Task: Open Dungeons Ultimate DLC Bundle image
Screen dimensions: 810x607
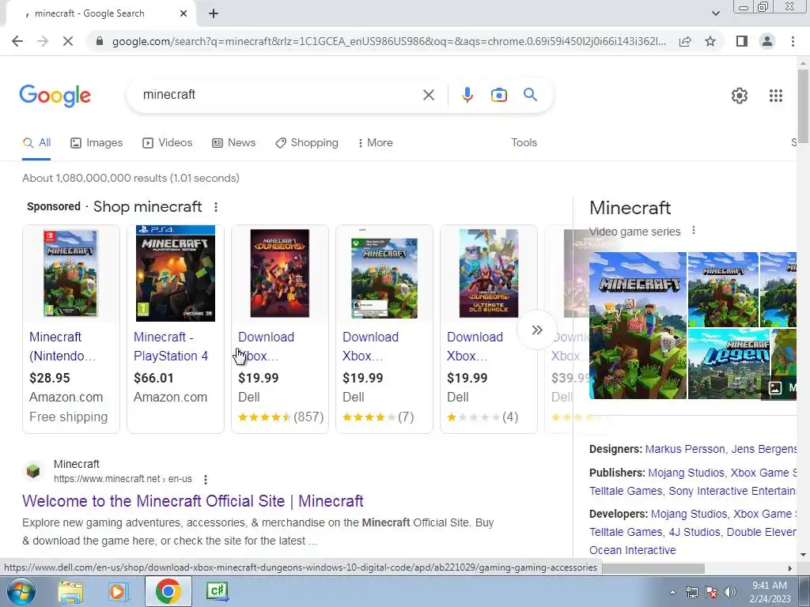Action: pos(489,273)
